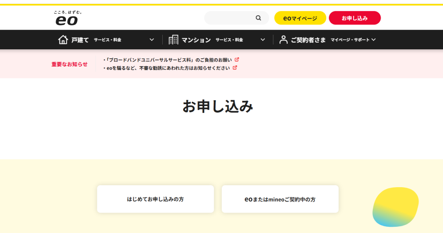
Task: Click the house icon next to 戸建て
Action: (63, 39)
